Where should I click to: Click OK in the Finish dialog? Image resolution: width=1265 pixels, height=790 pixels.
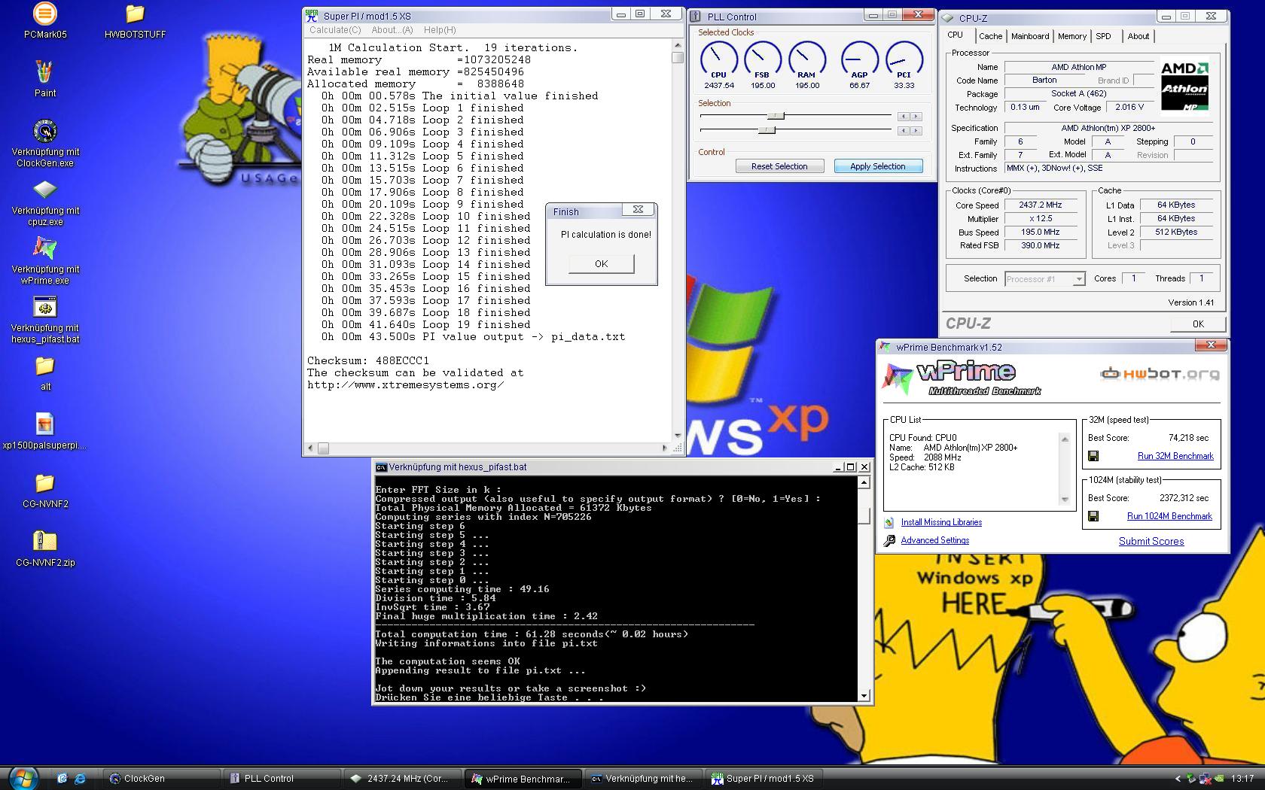point(601,264)
